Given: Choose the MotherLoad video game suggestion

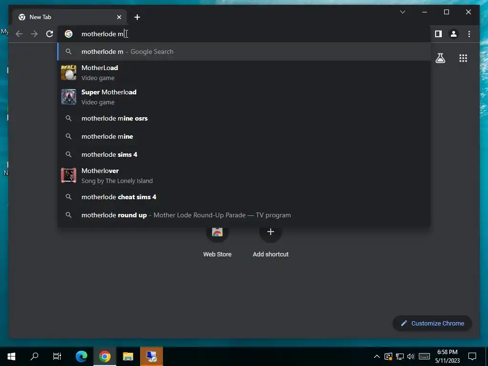Looking at the screenshot, I should coord(244,72).
